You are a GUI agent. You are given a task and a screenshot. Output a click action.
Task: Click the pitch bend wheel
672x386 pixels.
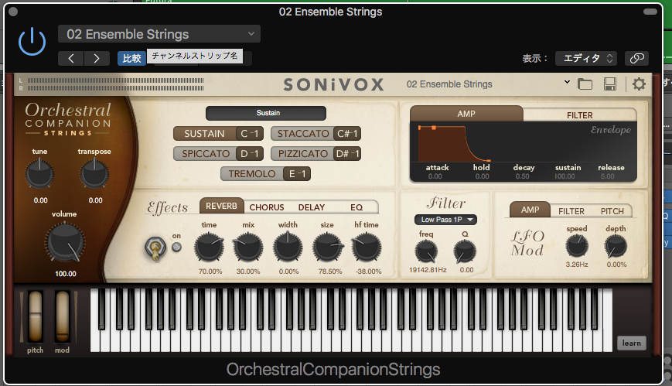pos(35,316)
